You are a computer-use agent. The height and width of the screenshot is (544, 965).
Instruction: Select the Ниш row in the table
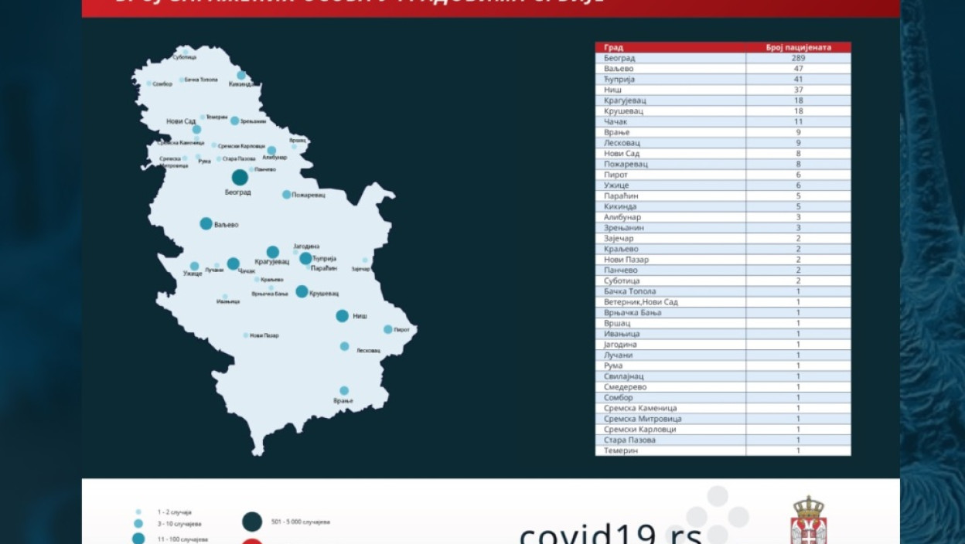pos(723,90)
